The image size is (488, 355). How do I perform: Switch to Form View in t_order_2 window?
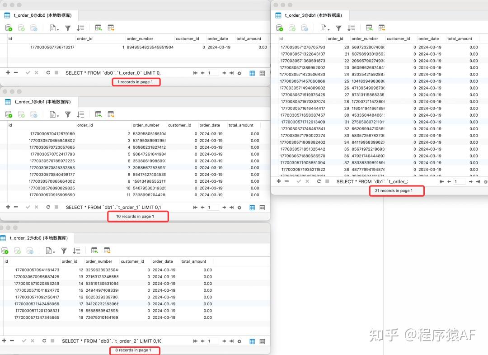263,341
